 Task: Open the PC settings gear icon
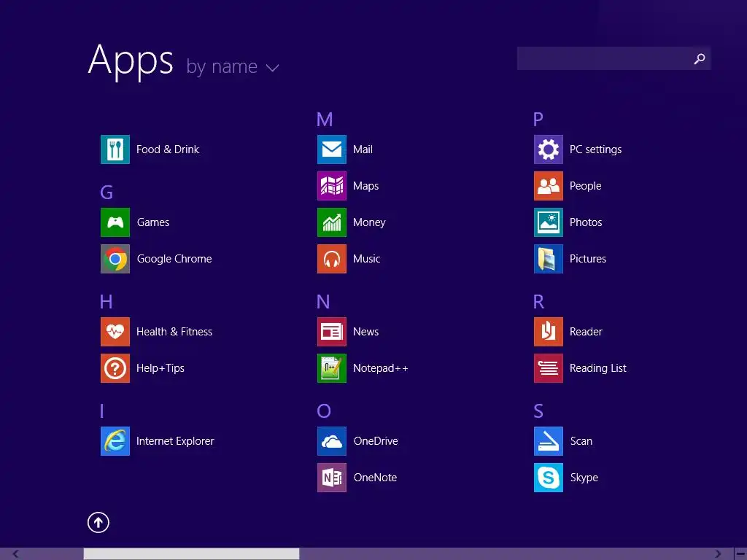(549, 149)
